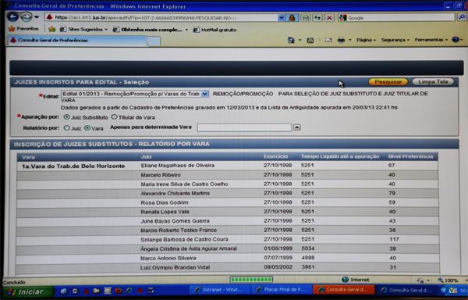Click the Vara column header
This screenshot has height=300, width=468.
pyautogui.click(x=29, y=157)
